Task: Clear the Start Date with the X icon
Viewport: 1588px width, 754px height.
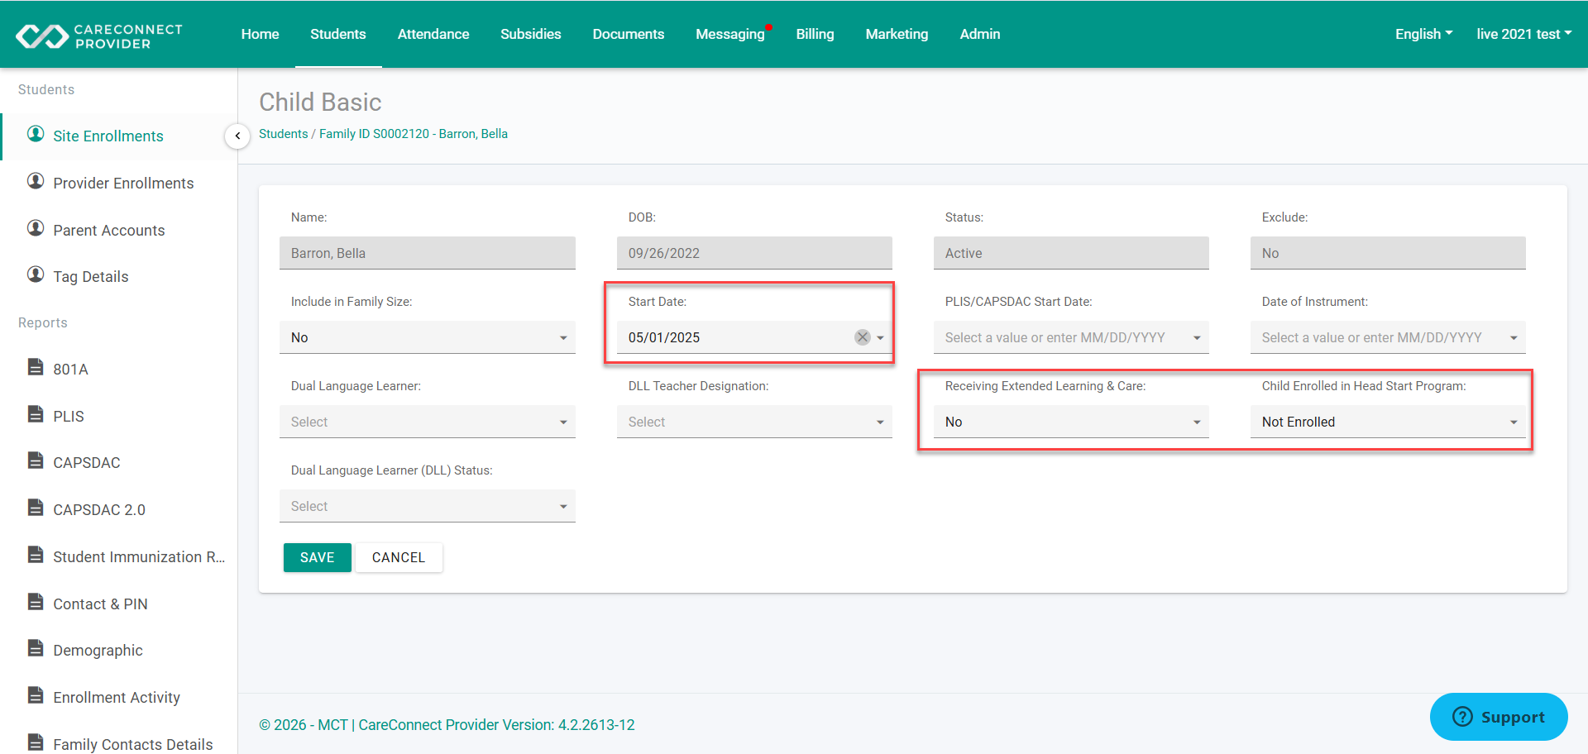Action: [x=863, y=337]
